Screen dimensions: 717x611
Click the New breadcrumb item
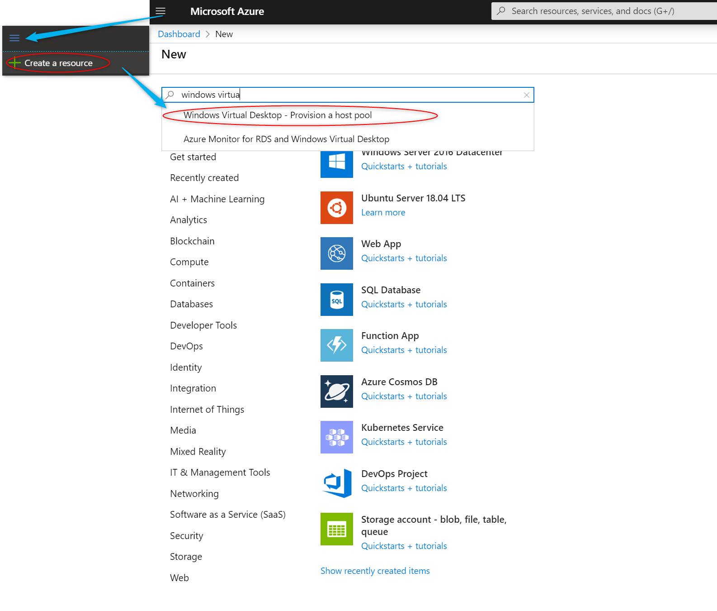coord(224,34)
